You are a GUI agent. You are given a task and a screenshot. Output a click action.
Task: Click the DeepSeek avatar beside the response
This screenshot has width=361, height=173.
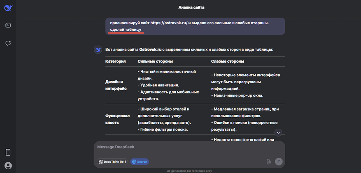tap(98, 50)
